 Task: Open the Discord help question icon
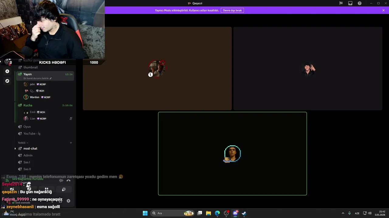point(360,3)
